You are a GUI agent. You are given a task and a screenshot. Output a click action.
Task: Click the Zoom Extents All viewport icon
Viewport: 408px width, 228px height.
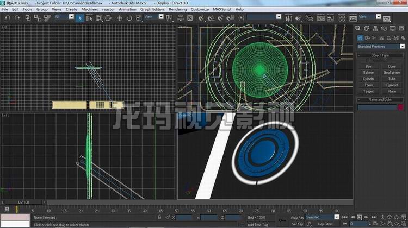tap(403, 217)
